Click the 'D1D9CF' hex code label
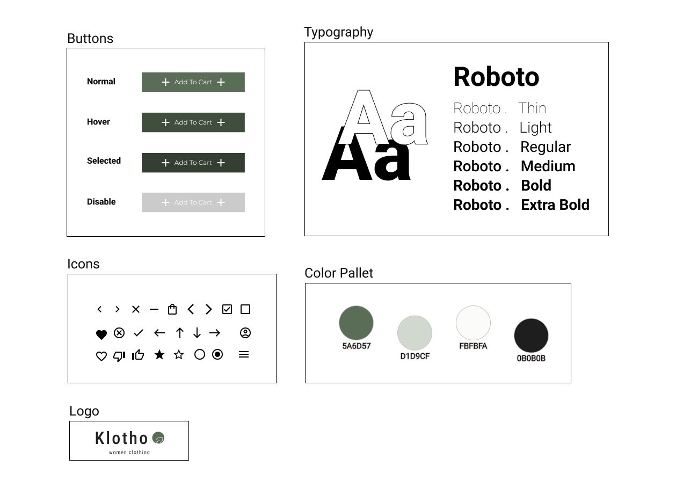The image size is (676, 481). point(415,356)
